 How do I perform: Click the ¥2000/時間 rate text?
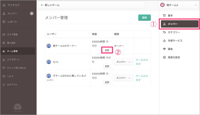(x=98, y=57)
